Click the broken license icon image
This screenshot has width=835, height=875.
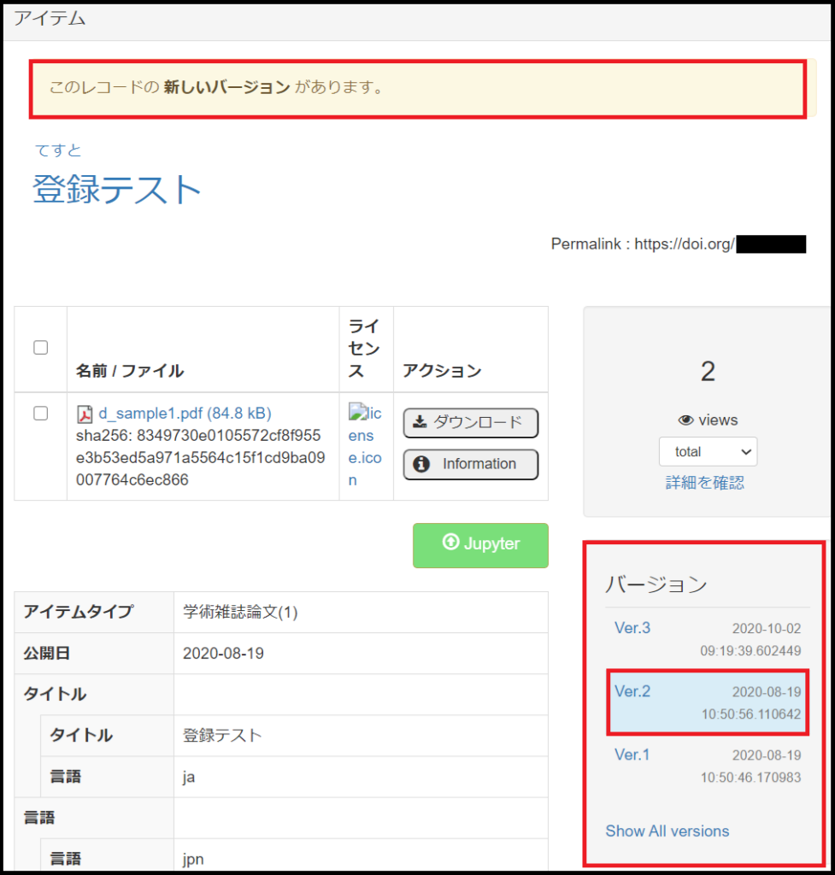point(365,446)
